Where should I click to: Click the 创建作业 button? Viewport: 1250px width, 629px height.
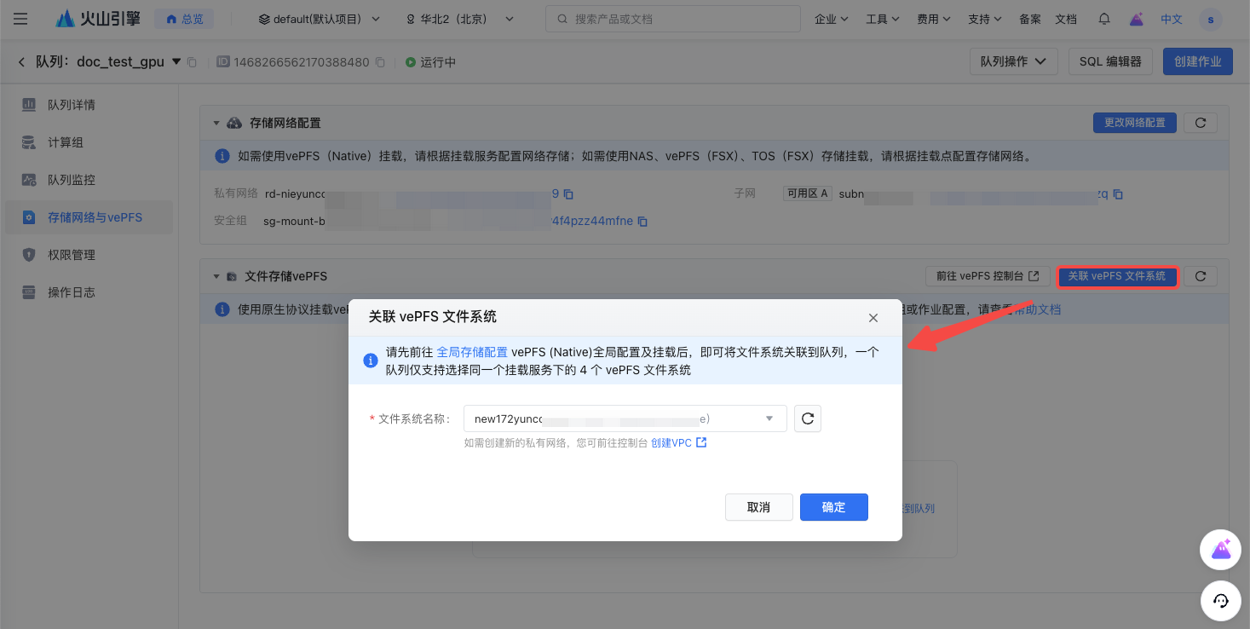click(x=1198, y=61)
